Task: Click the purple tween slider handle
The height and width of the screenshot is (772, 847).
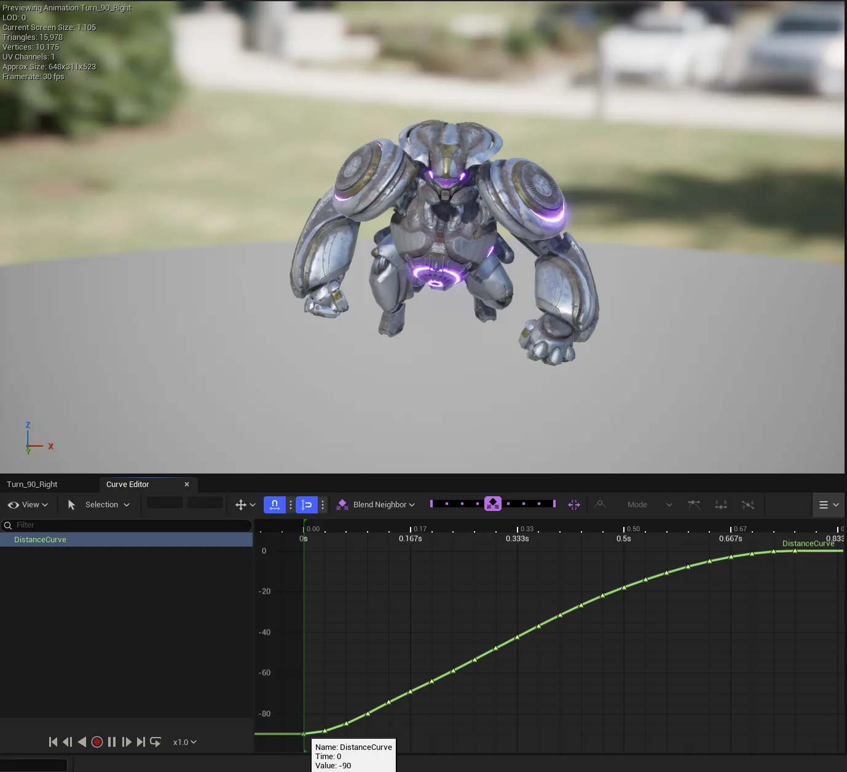Action: [x=493, y=504]
